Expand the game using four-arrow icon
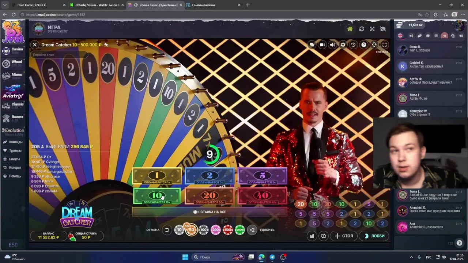468x263 pixels. (x=372, y=29)
